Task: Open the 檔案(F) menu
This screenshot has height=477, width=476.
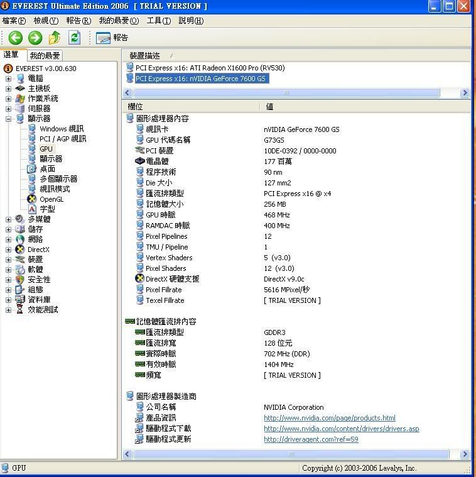Action: click(14, 21)
